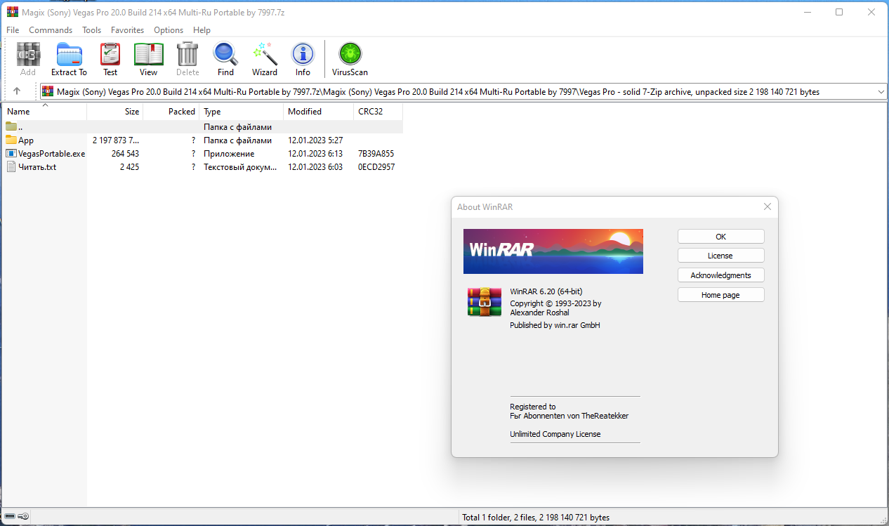Image resolution: width=889 pixels, height=526 pixels.
Task: Open the Help menu
Action: [x=202, y=30]
